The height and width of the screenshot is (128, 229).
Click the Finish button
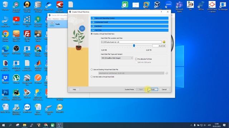[x=153, y=89]
